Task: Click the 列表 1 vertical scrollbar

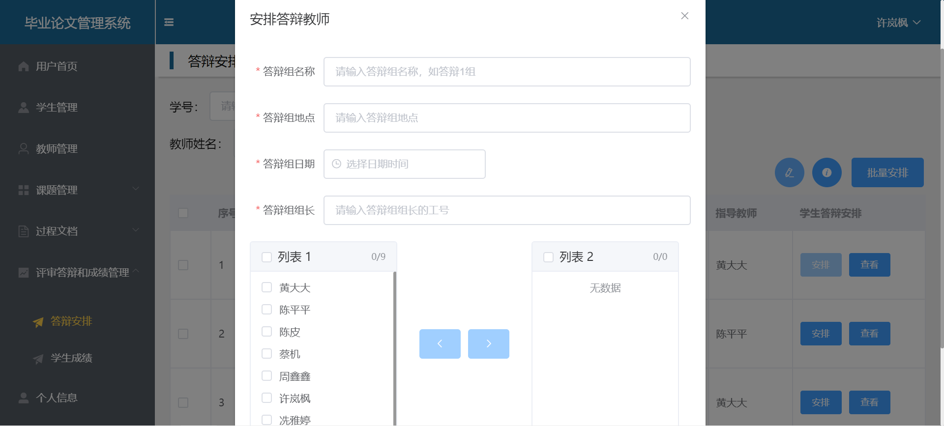Action: (x=395, y=349)
